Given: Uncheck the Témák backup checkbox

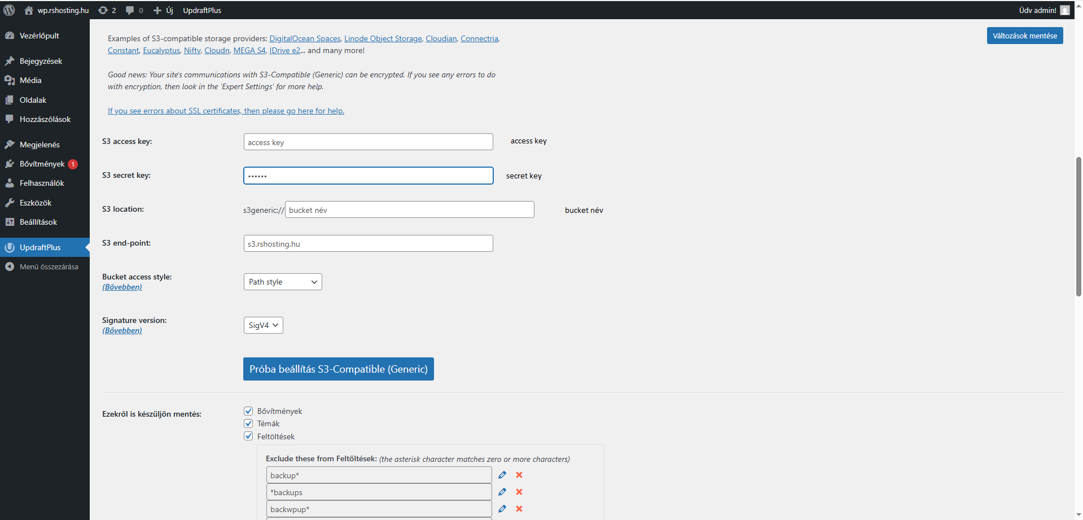Looking at the screenshot, I should pos(248,423).
